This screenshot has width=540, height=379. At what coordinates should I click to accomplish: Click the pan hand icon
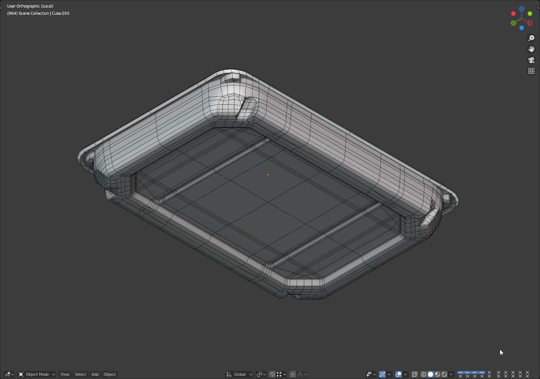pos(531,49)
